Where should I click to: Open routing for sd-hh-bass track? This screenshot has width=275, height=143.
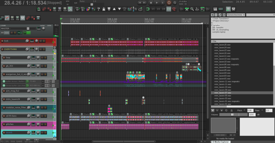click(33, 116)
